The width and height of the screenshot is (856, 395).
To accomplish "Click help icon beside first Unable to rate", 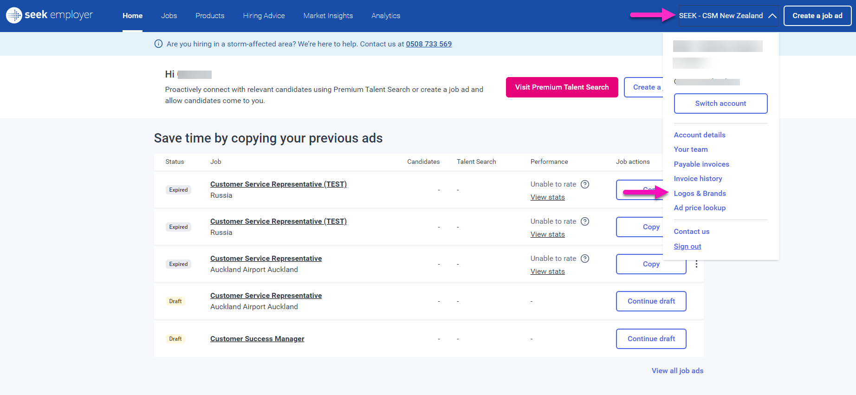I will pos(585,184).
